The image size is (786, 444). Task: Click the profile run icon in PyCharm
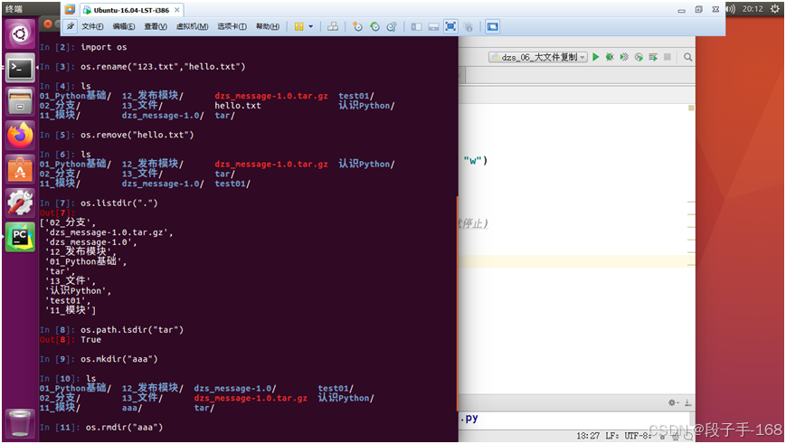pos(639,57)
